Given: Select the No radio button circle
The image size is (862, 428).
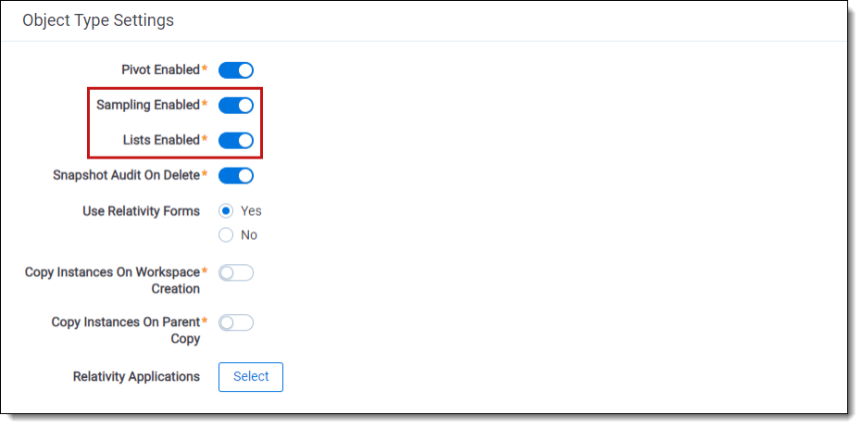Looking at the screenshot, I should [226, 235].
